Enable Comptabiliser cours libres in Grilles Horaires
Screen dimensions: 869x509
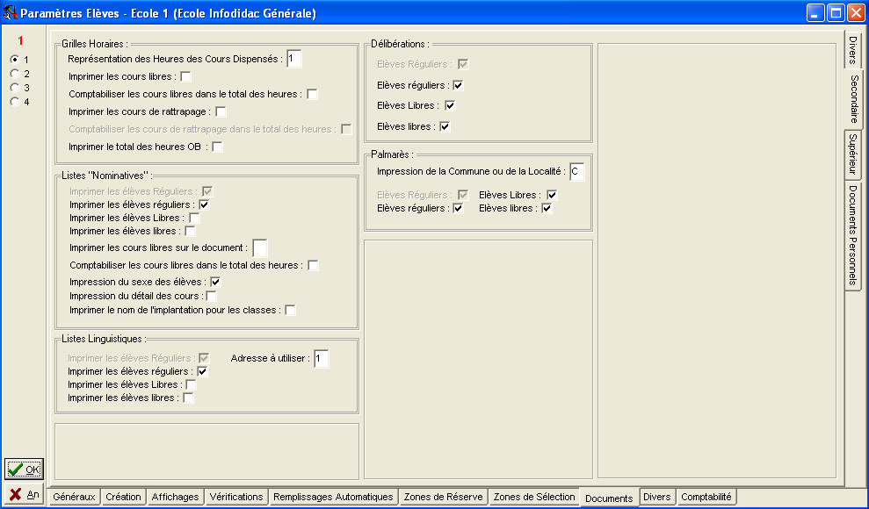313,94
